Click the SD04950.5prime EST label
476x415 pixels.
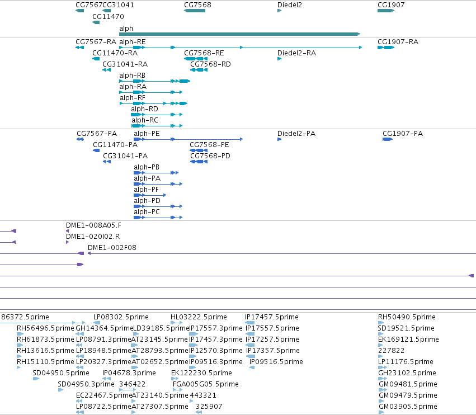(x=61, y=373)
